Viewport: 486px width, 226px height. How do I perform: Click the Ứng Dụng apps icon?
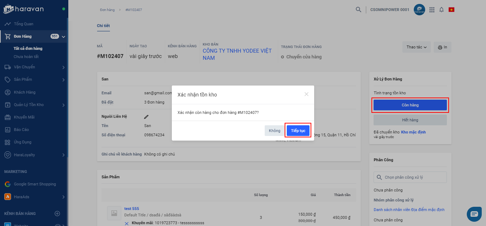point(7,142)
